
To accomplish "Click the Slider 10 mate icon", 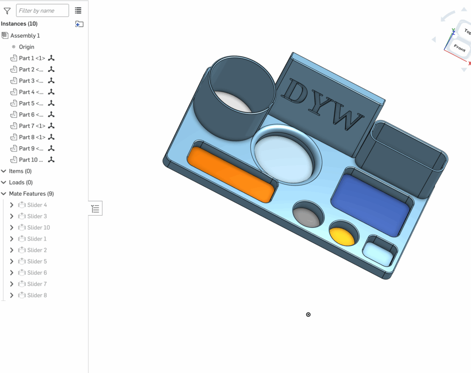I will coord(22,228).
